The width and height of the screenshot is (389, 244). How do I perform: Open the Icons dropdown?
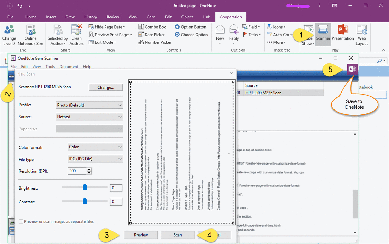[x=276, y=27]
